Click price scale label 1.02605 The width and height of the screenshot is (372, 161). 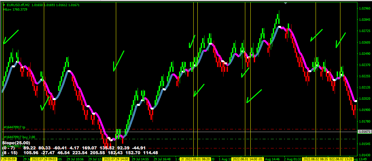365,42
